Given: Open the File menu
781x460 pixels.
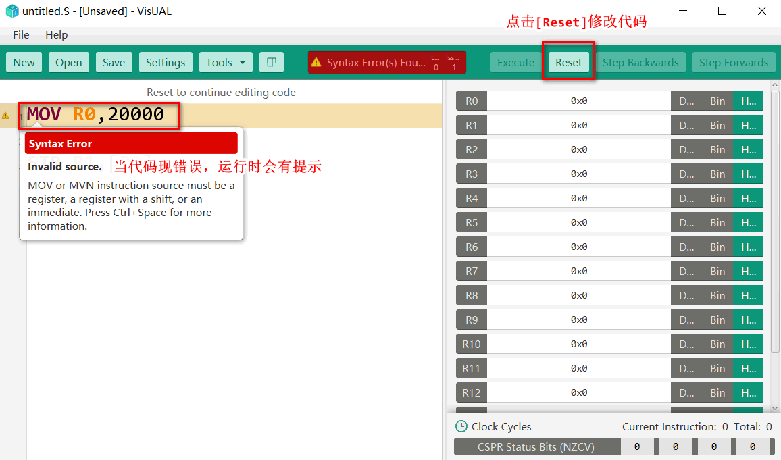Looking at the screenshot, I should point(21,35).
